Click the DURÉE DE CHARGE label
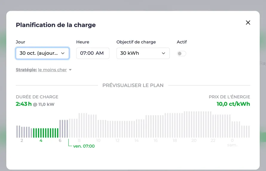 coord(37,97)
